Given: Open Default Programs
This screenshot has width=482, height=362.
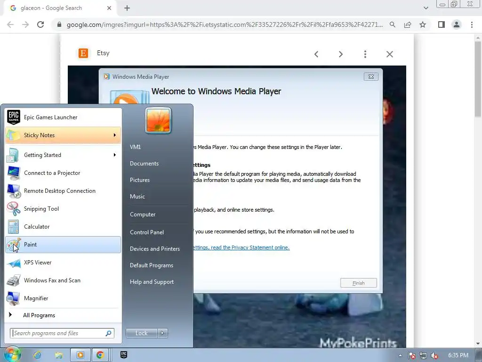Looking at the screenshot, I should (x=151, y=265).
